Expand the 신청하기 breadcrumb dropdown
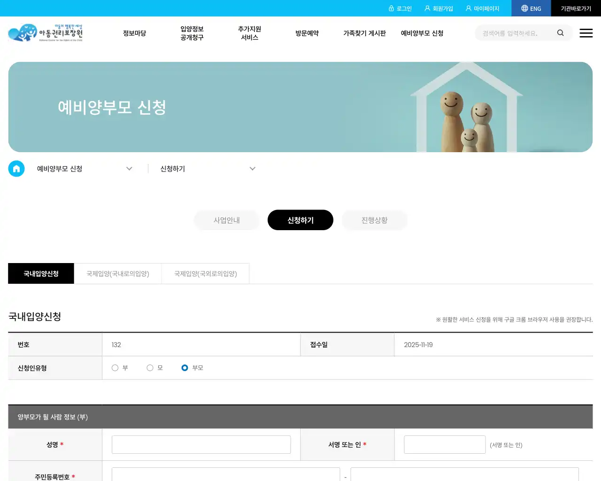Image resolution: width=601 pixels, height=481 pixels. pyautogui.click(x=253, y=169)
